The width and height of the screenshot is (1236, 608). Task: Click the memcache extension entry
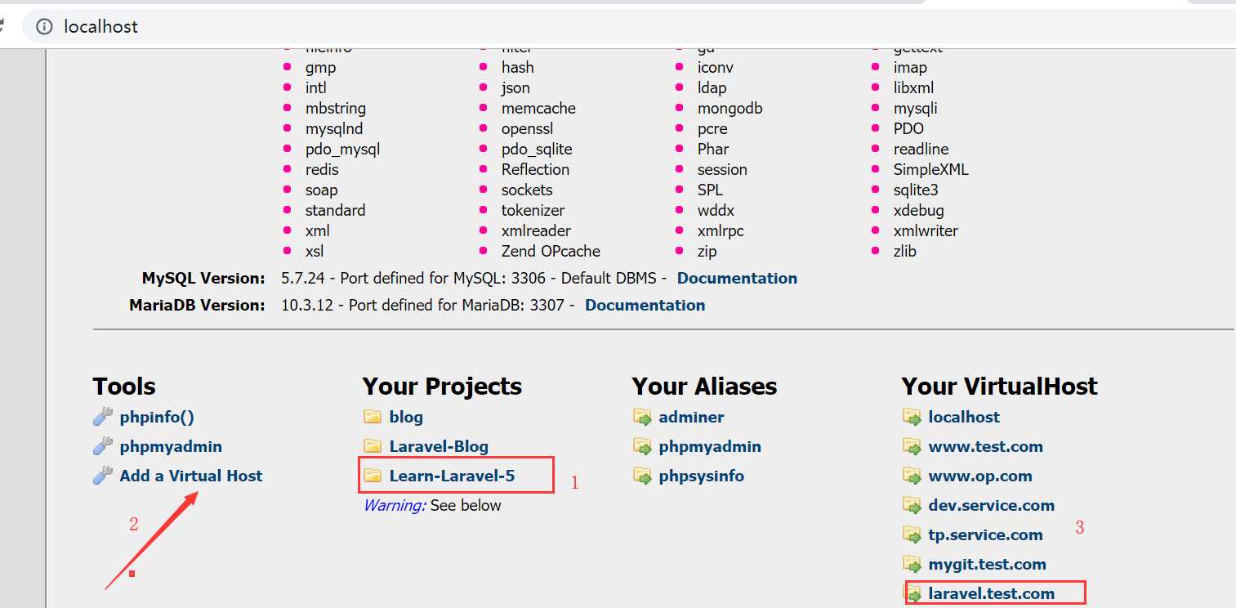click(x=538, y=108)
